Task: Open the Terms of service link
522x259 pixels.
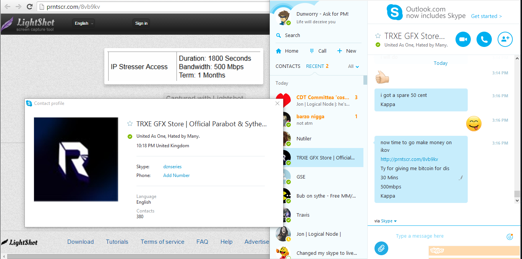Action: pyautogui.click(x=162, y=242)
